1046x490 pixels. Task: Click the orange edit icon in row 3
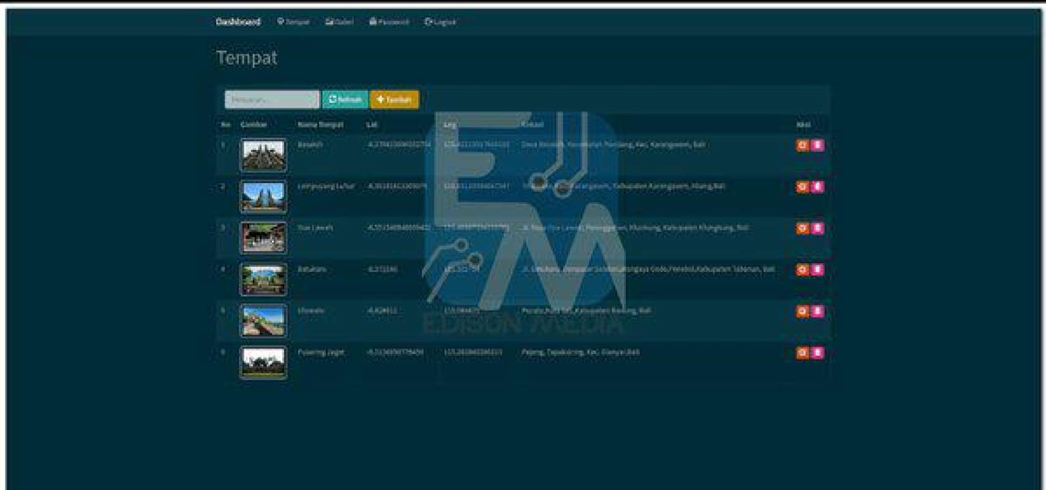pos(802,228)
